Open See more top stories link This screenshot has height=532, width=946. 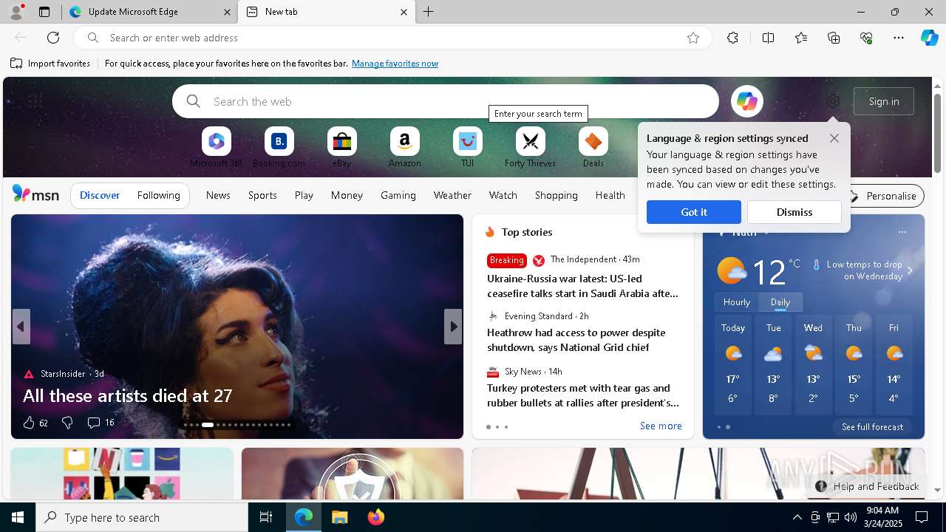tap(661, 426)
